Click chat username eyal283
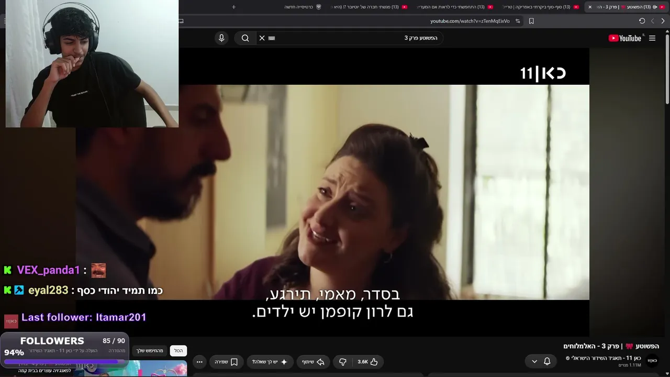Screen dimensions: 670x377 pos(48,291)
